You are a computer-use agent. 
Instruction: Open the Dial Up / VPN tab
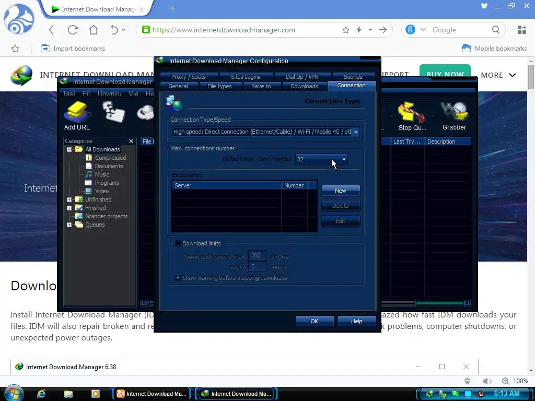[x=303, y=77]
